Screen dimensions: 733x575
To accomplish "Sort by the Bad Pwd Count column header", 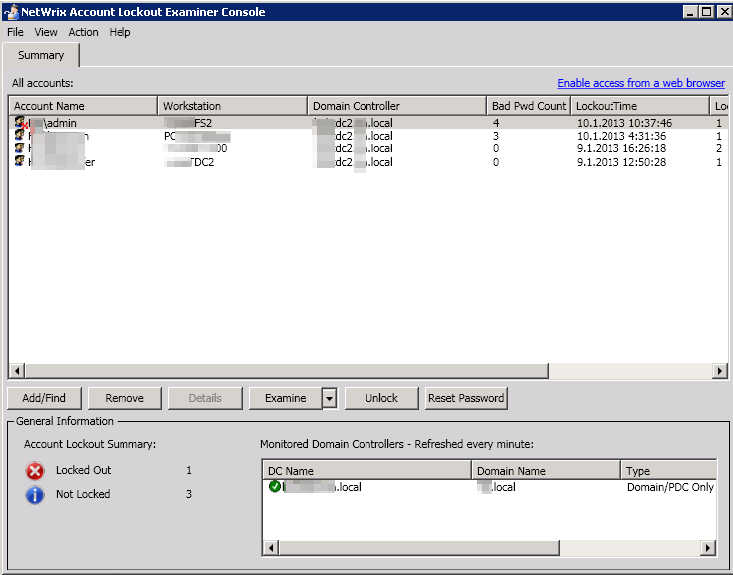I will 528,106.
